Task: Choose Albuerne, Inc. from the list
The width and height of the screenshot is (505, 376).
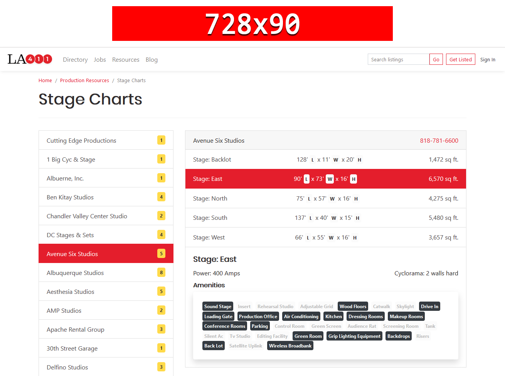Action: 106,178
